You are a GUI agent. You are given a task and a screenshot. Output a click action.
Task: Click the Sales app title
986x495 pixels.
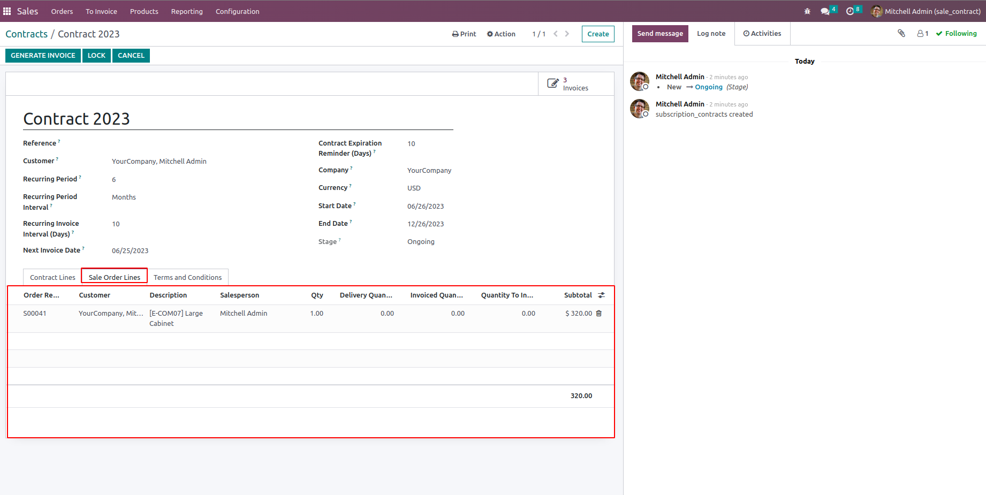coord(27,11)
